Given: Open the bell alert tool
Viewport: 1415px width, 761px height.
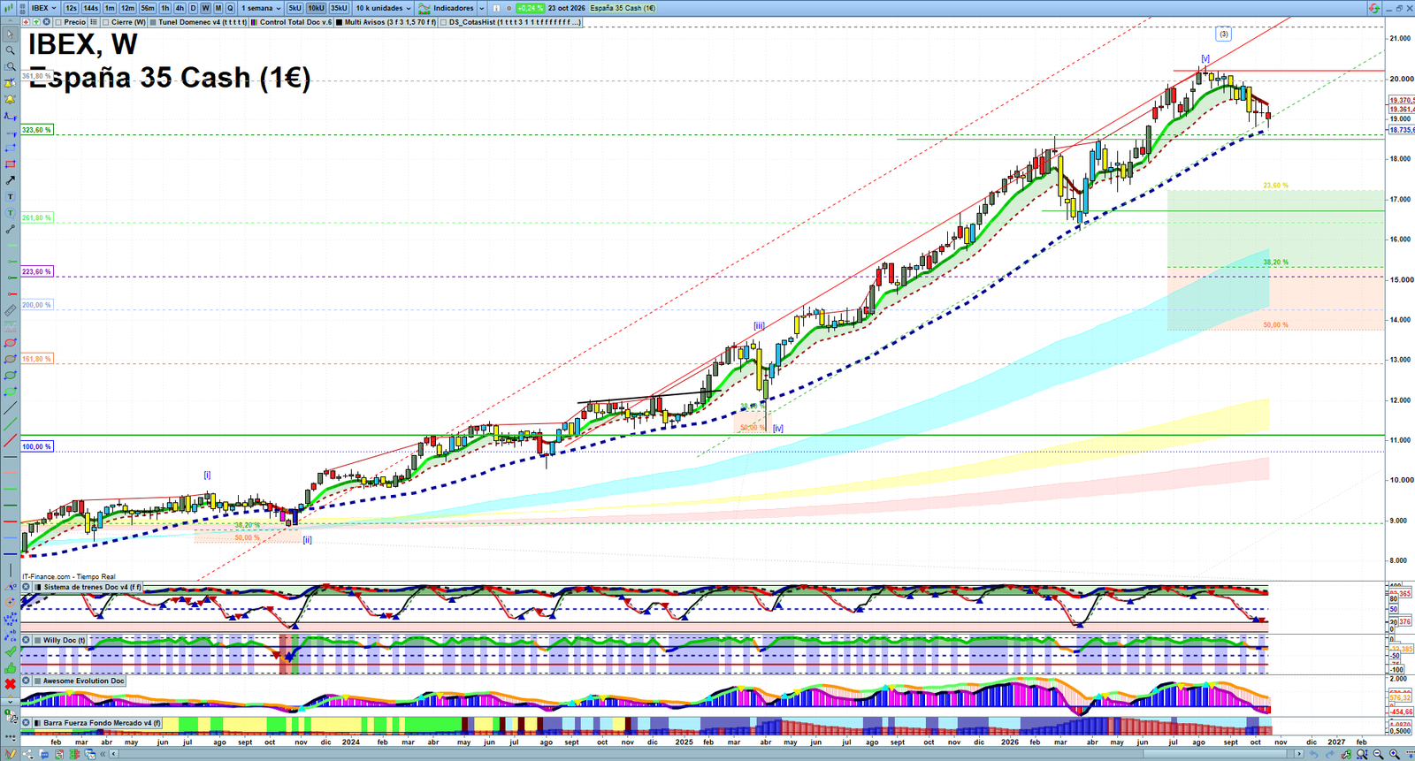Looking at the screenshot, I should coord(10,99).
